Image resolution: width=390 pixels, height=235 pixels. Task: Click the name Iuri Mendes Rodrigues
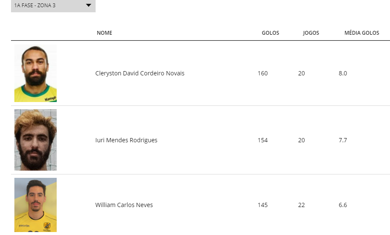(x=126, y=140)
